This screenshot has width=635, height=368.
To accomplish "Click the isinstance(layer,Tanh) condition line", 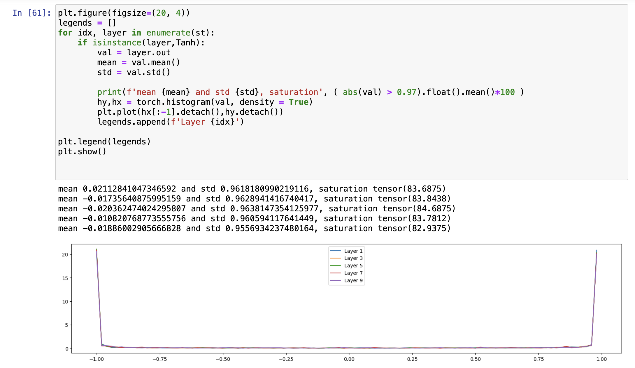I will click(141, 43).
